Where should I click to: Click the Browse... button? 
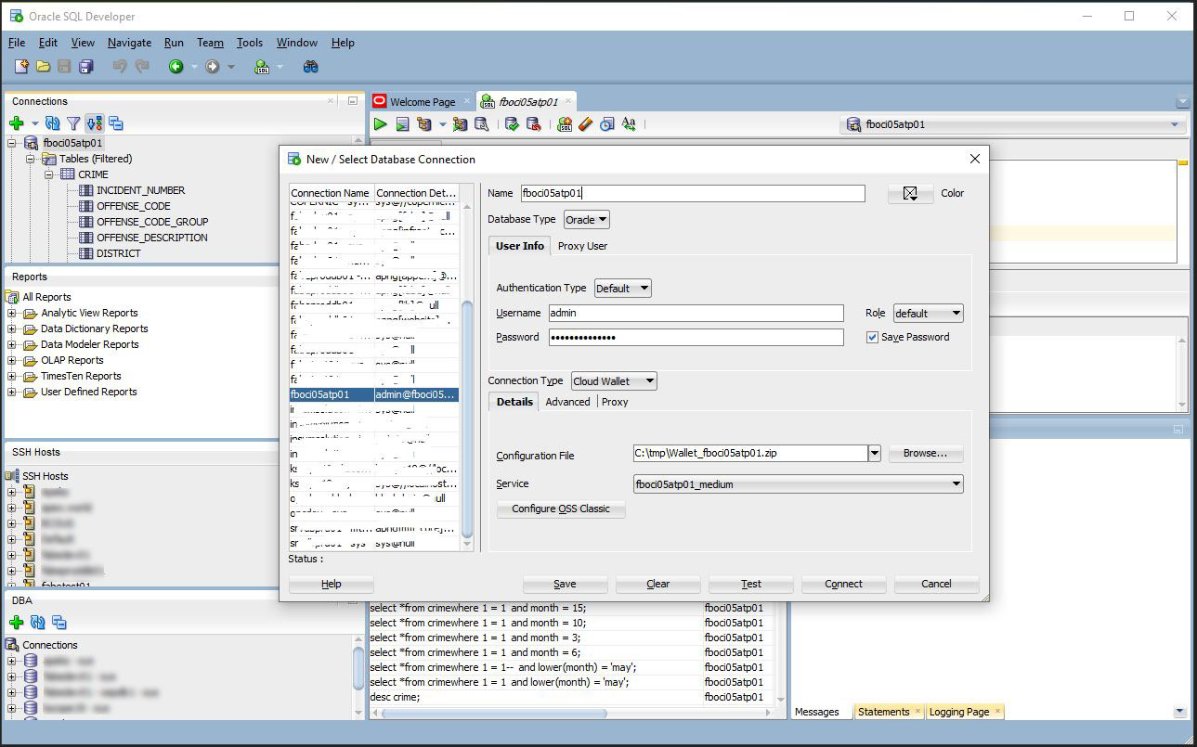tap(926, 454)
